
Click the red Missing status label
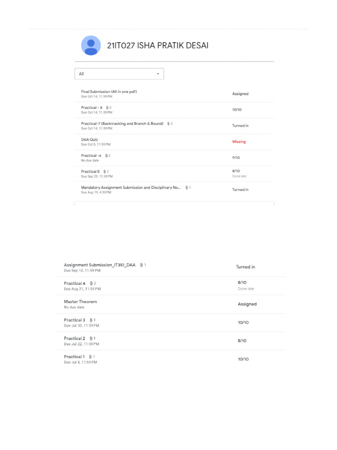(239, 142)
